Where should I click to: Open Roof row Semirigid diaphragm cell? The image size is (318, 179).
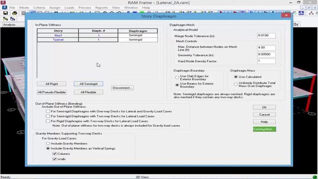pos(138,35)
